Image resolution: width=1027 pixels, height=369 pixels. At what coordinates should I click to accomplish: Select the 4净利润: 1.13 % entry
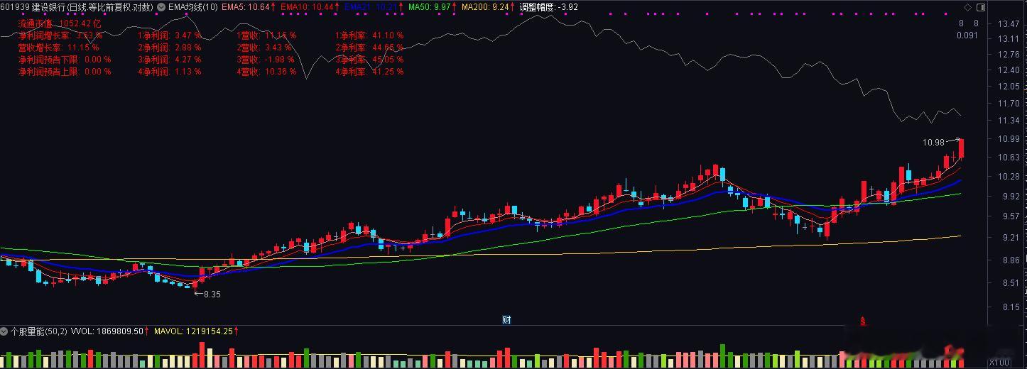click(169, 72)
